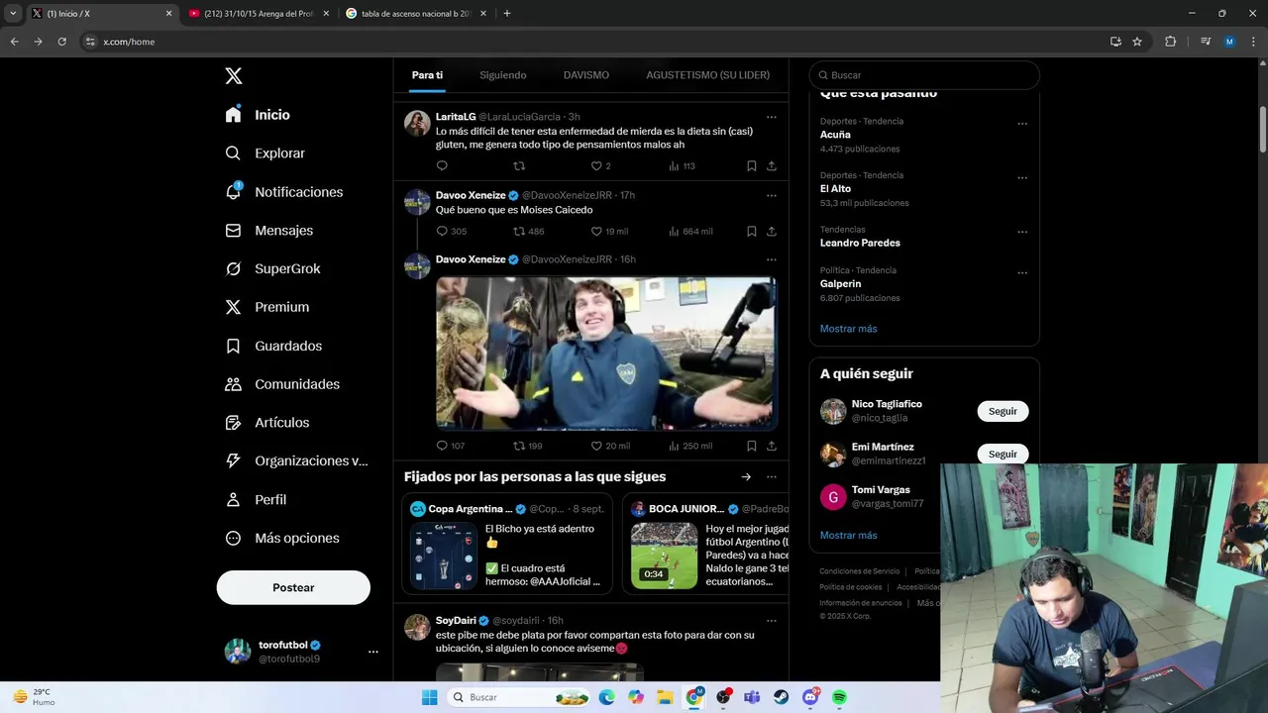Open Comunidades in the sidebar
The image size is (1268, 713).
tap(282, 384)
